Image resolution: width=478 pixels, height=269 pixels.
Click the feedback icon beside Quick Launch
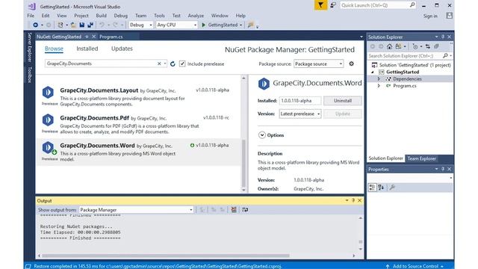(333, 5)
